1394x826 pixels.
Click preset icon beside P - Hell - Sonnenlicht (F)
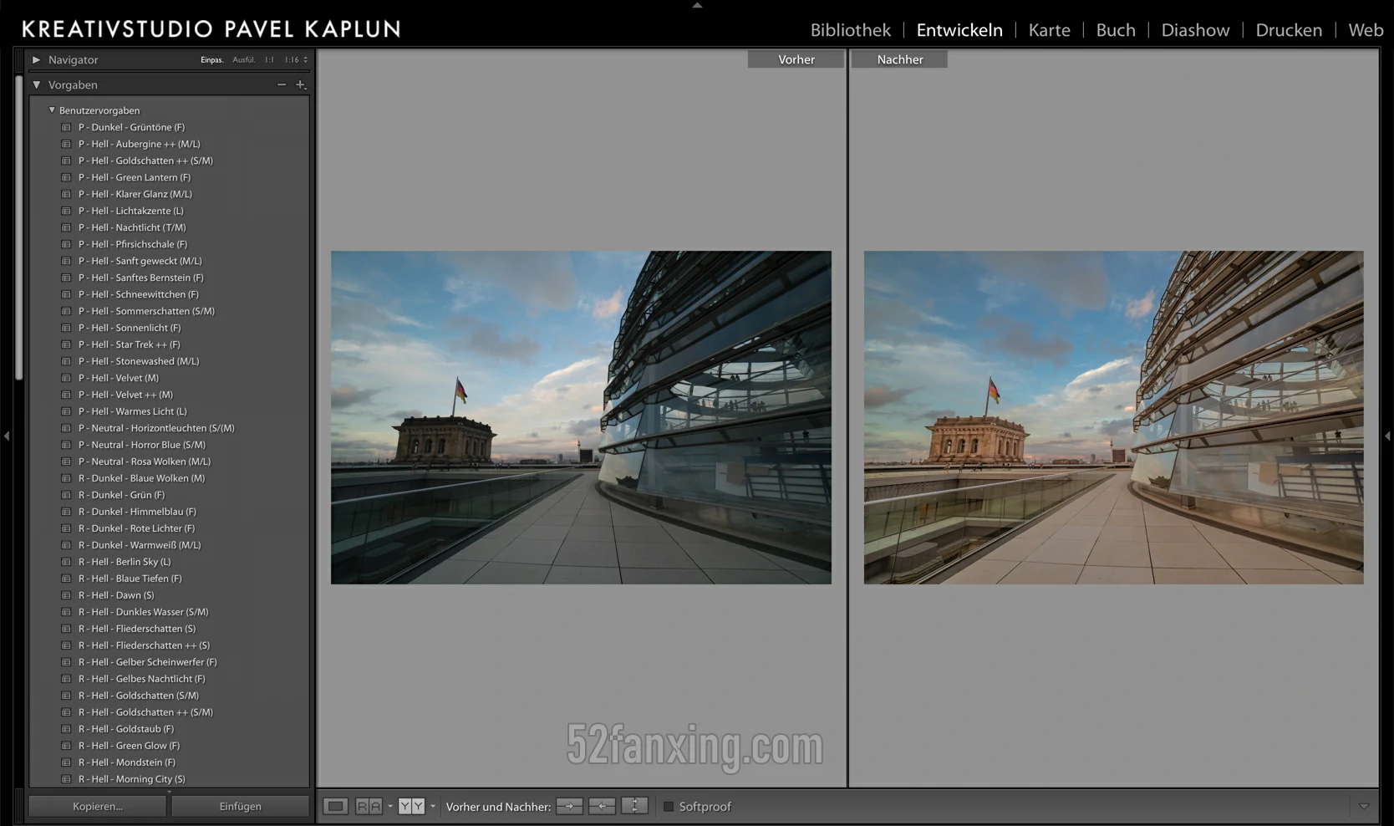(x=66, y=328)
